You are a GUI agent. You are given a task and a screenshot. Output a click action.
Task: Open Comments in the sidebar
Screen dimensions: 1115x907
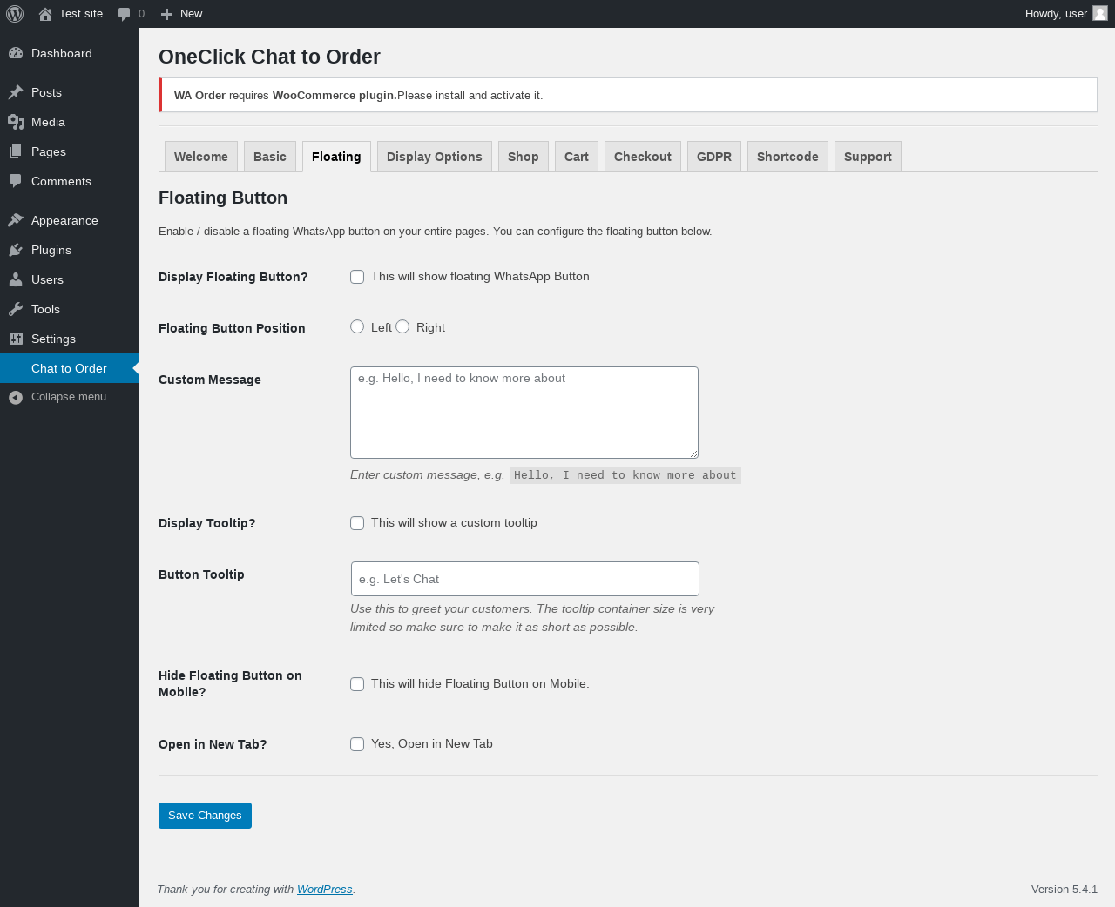point(70,181)
